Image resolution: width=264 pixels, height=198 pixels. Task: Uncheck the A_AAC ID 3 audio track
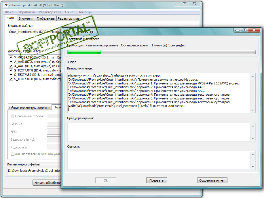(11, 66)
